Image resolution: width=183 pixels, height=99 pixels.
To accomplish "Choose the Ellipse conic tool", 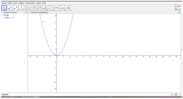I will click(x=39, y=8).
